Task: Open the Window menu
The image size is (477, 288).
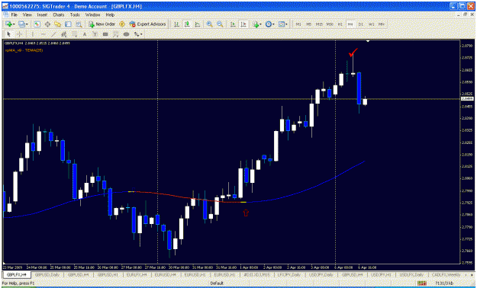Action: (92, 14)
